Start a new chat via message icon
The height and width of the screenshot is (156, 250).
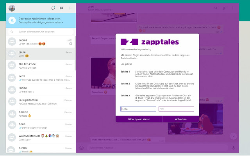61,8
